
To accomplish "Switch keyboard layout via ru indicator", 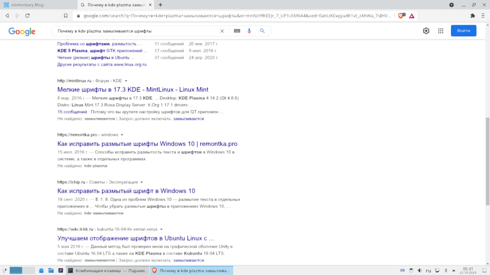I will tap(428, 270).
